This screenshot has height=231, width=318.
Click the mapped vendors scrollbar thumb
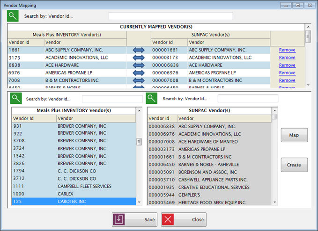[308, 36]
